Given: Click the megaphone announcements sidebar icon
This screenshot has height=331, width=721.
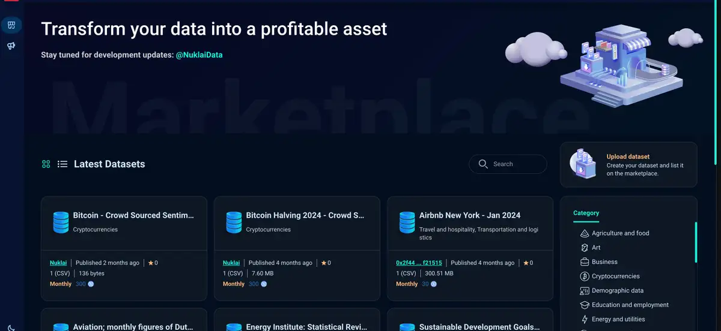Looking at the screenshot, I should point(11,46).
